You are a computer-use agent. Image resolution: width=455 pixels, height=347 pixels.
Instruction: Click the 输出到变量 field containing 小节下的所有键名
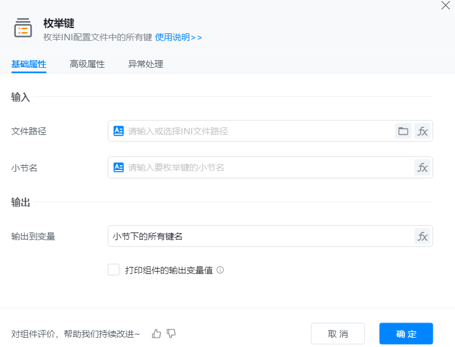point(260,236)
